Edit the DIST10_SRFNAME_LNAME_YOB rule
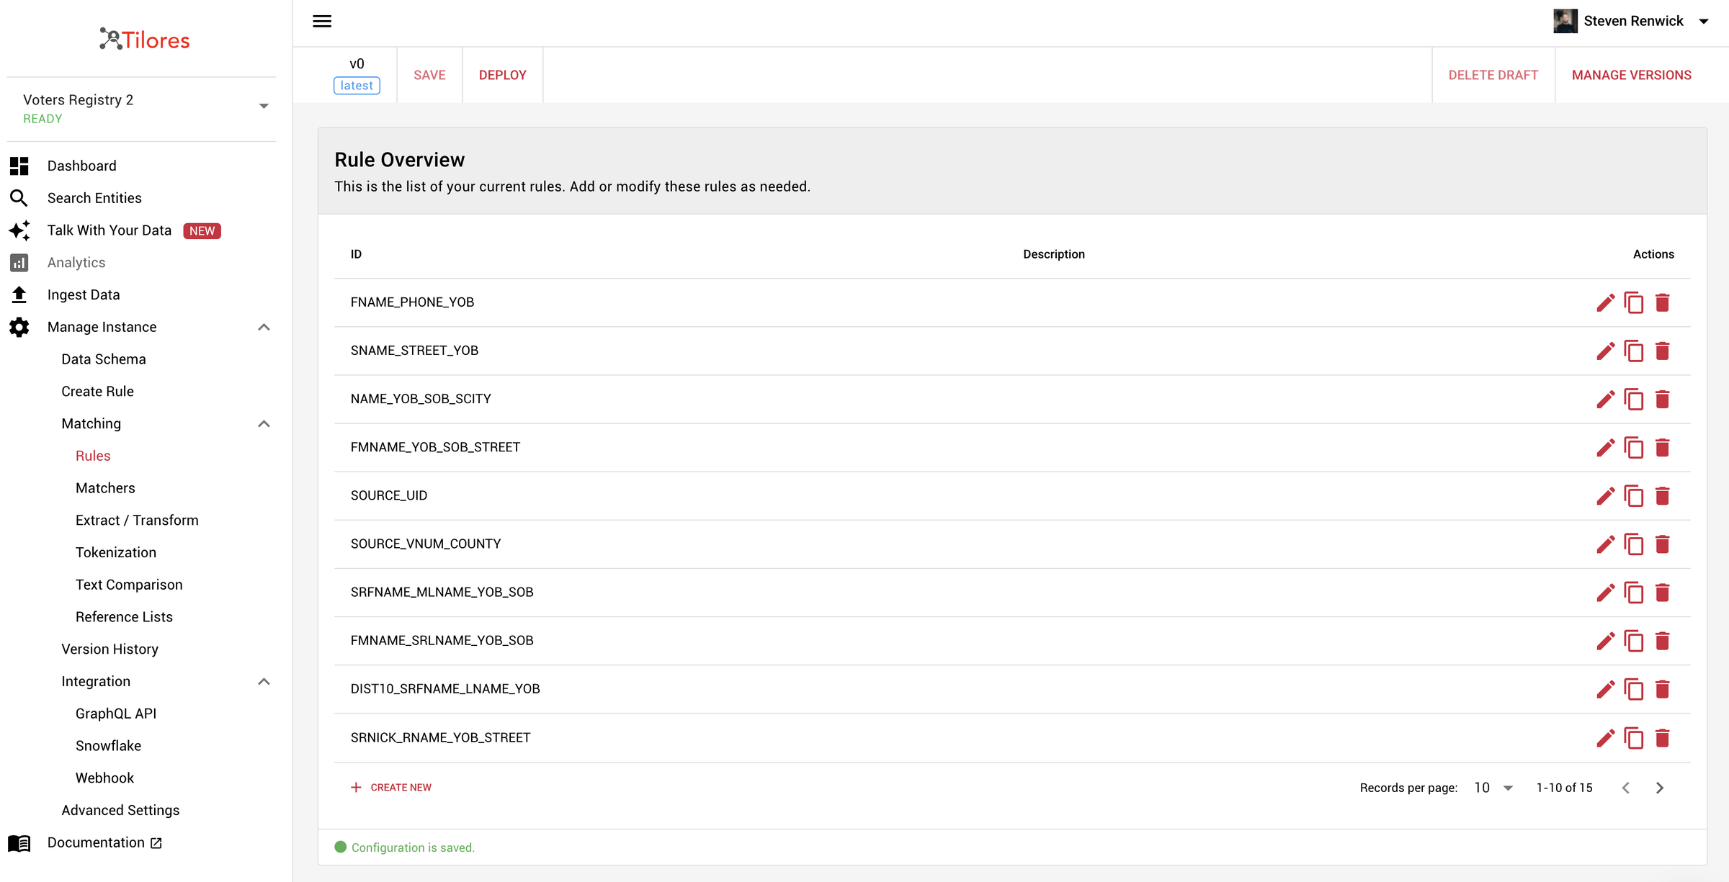 1605,690
